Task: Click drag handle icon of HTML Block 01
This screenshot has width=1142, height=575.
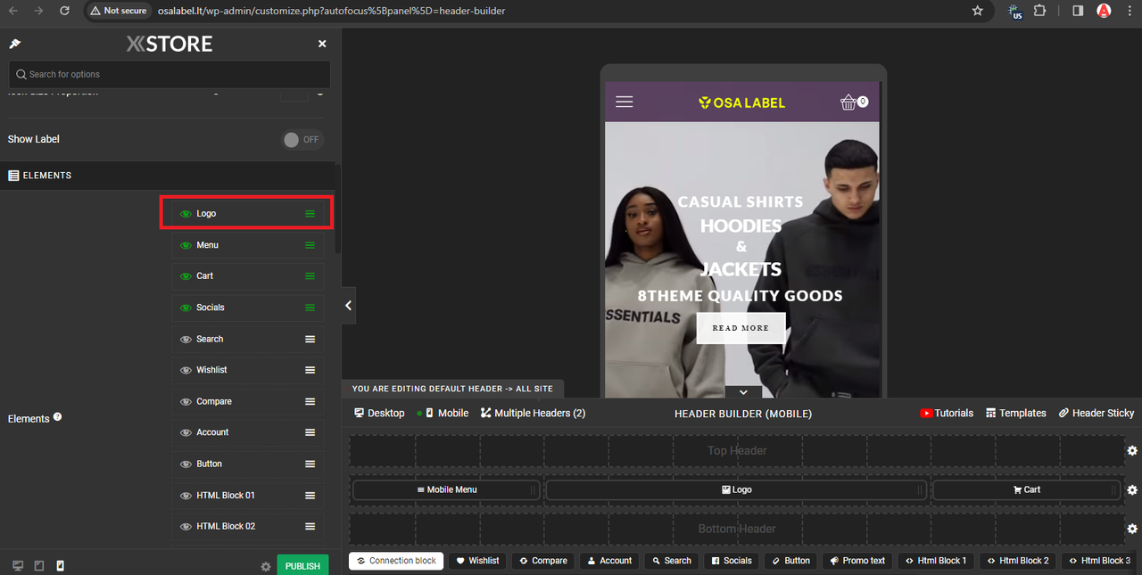Action: [x=310, y=495]
